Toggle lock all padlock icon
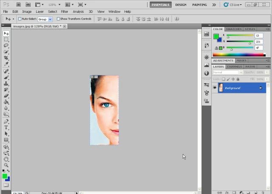This screenshot has height=194, width=272. point(238,79)
